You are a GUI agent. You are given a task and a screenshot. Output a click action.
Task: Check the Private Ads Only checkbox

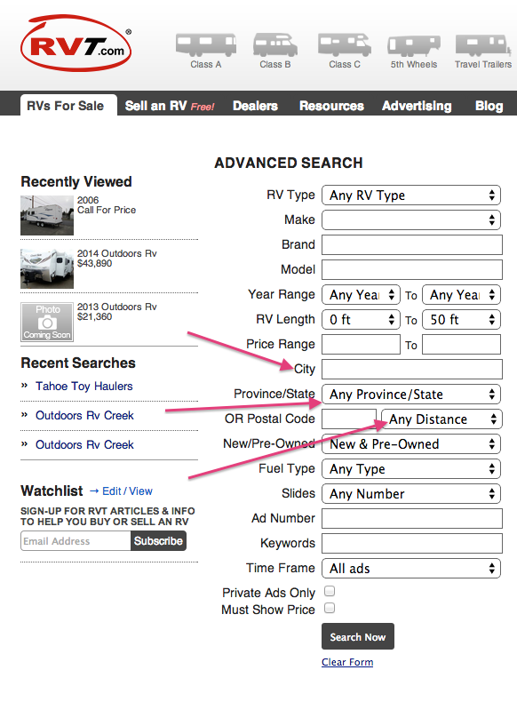click(x=330, y=592)
